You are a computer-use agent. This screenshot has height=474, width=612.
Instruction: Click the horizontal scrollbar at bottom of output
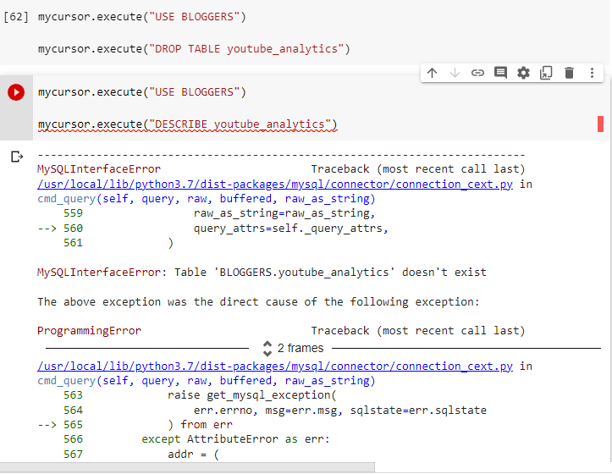pos(187,467)
